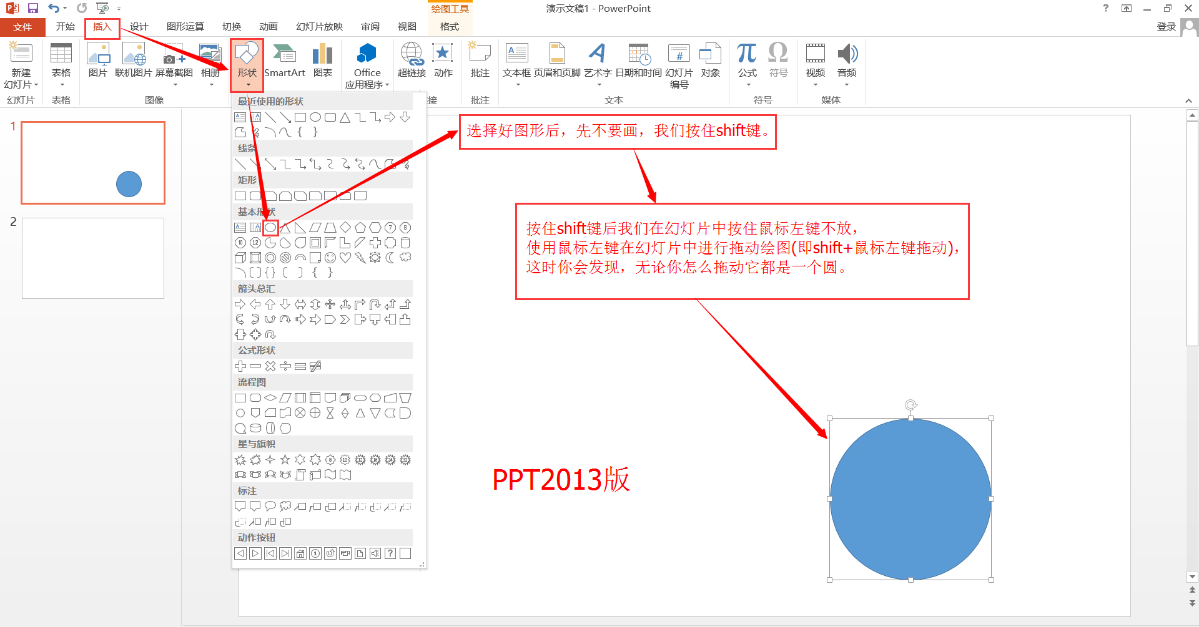This screenshot has width=1199, height=627.
Task: Click the Symbol (符号) button
Action: (x=778, y=61)
